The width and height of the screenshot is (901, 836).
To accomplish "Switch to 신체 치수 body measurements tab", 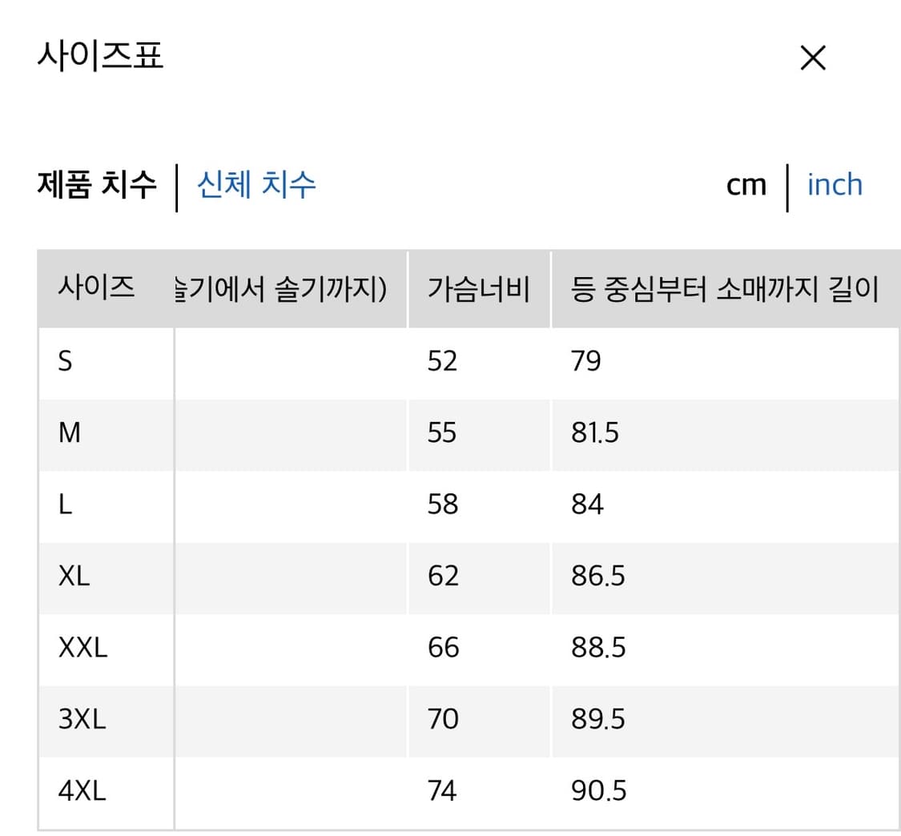I will coord(255,184).
